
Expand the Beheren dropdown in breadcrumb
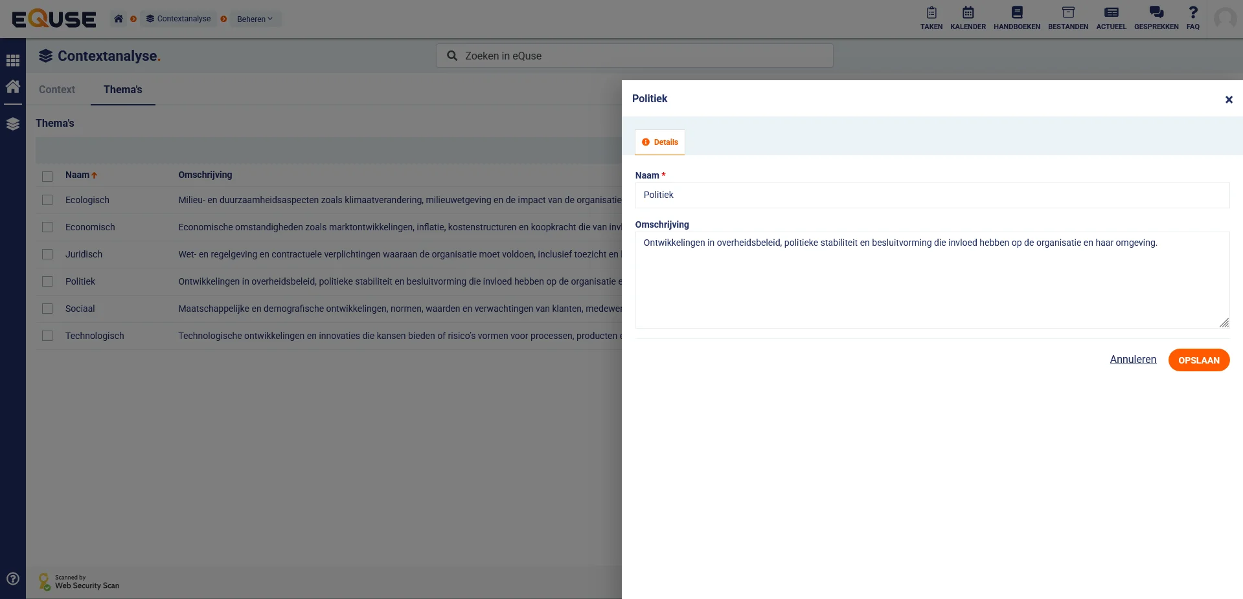click(x=255, y=19)
